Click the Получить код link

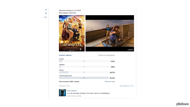tap(110, 82)
